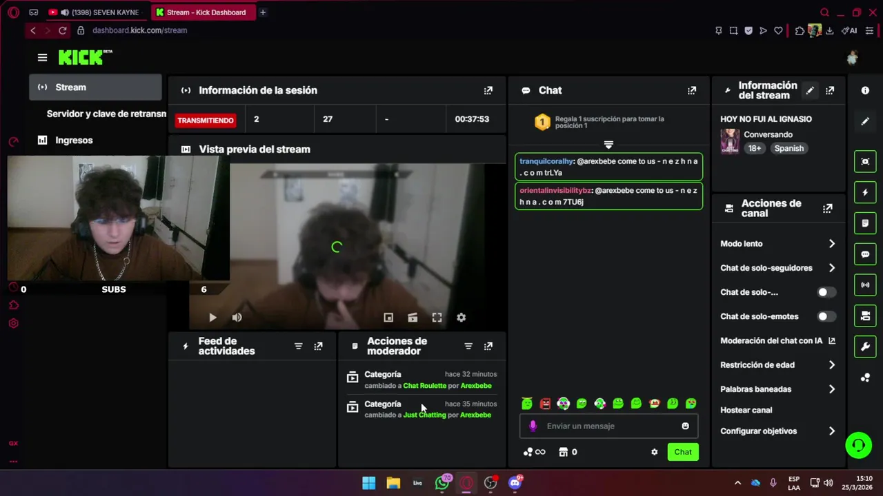Send message with the green Chat button

click(x=683, y=452)
